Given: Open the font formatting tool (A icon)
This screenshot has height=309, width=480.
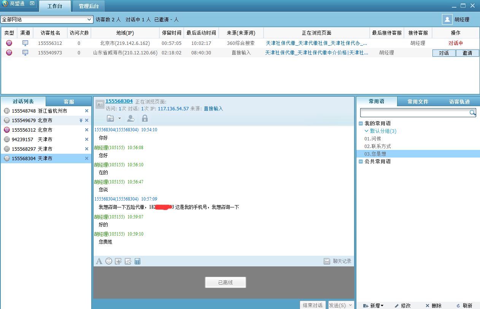Looking at the screenshot, I should pyautogui.click(x=99, y=261).
